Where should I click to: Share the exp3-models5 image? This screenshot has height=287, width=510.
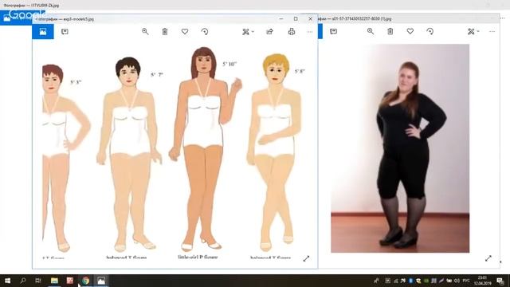point(269,32)
